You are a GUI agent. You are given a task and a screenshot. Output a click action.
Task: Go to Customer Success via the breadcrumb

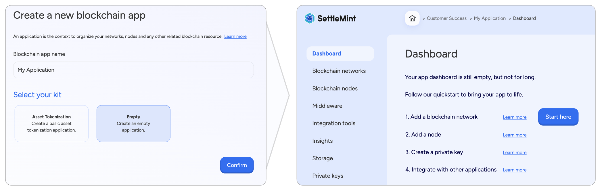click(x=446, y=18)
